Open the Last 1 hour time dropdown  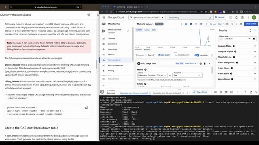pos(217,24)
